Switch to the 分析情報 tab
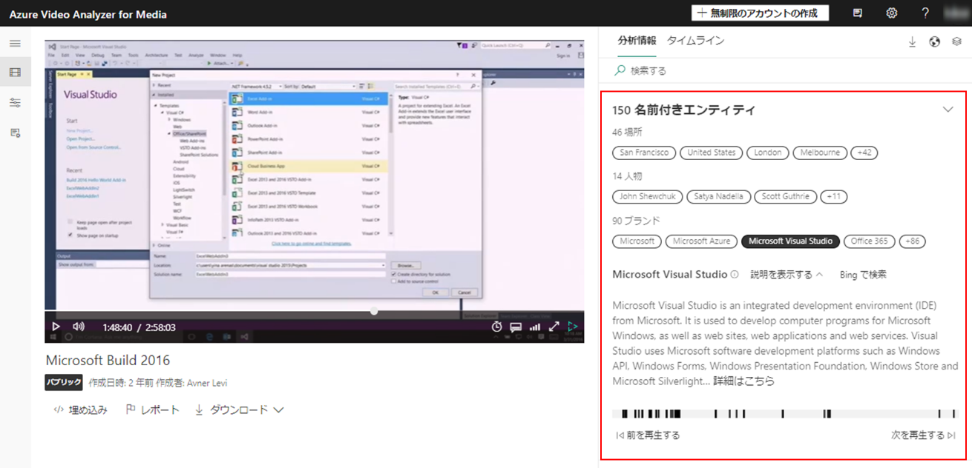Viewport: 972px width, 468px height. (x=637, y=41)
